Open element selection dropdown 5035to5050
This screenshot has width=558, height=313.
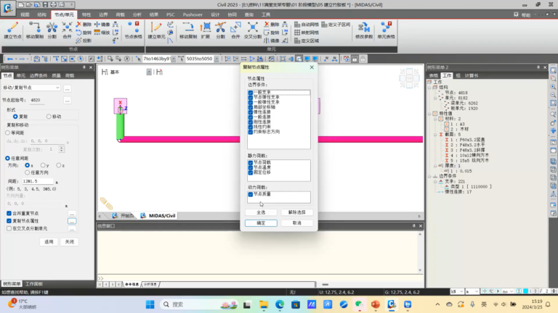tap(217, 59)
